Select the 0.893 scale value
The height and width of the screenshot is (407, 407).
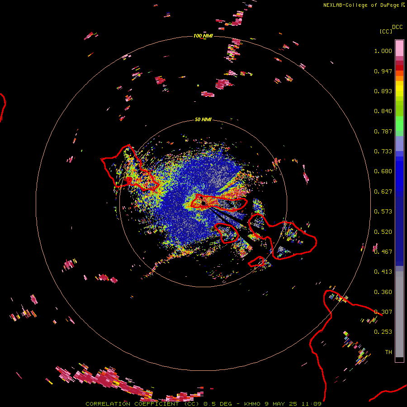tap(383, 91)
